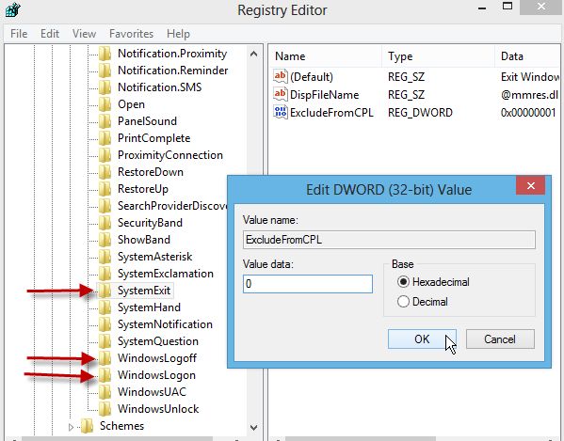Image resolution: width=564 pixels, height=441 pixels.
Task: Click the WindowsLogon folder icon
Action: (105, 374)
